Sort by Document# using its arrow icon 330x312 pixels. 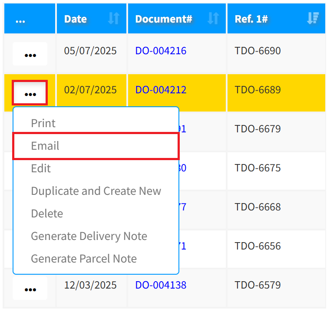(x=213, y=19)
